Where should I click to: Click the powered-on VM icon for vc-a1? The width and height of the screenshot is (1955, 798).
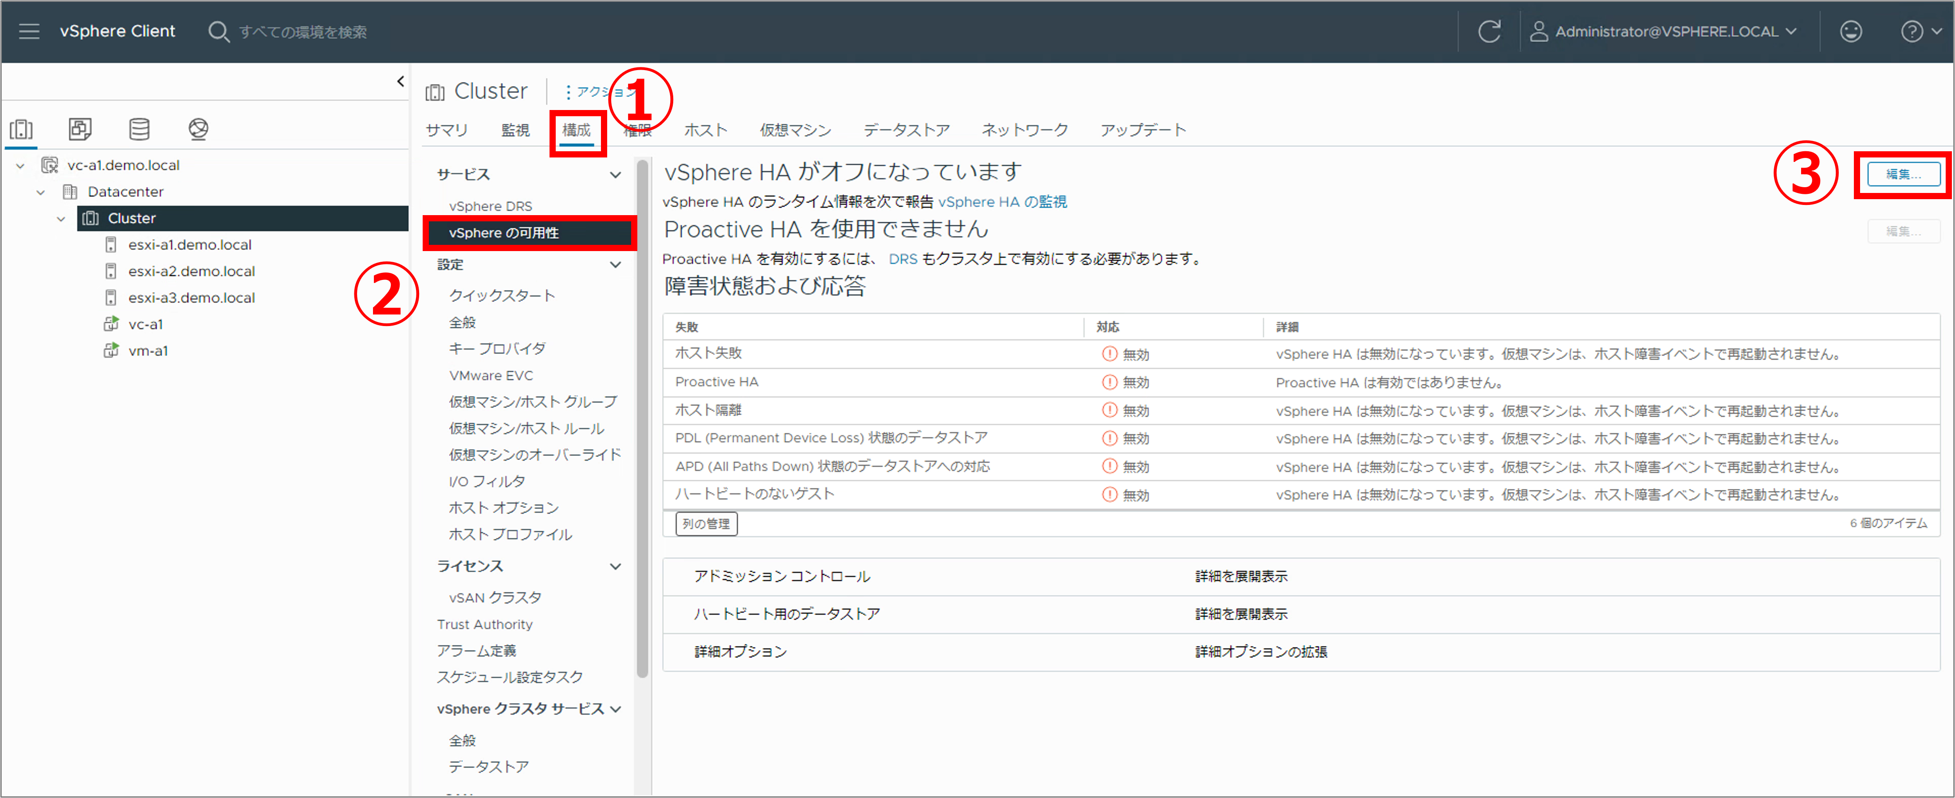111,324
